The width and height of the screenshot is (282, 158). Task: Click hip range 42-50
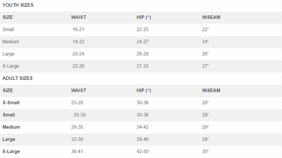(x=142, y=151)
